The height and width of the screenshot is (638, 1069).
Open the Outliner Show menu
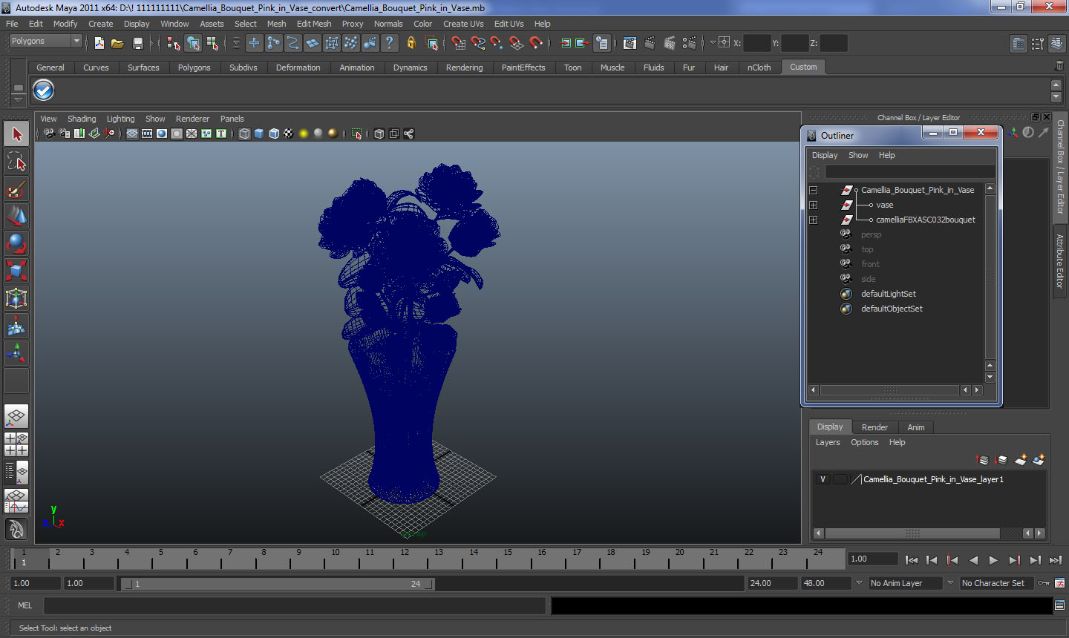click(858, 155)
